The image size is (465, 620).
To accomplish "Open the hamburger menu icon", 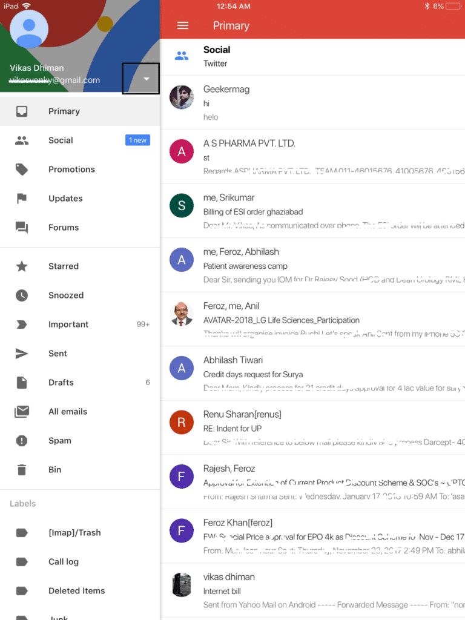I will (182, 25).
